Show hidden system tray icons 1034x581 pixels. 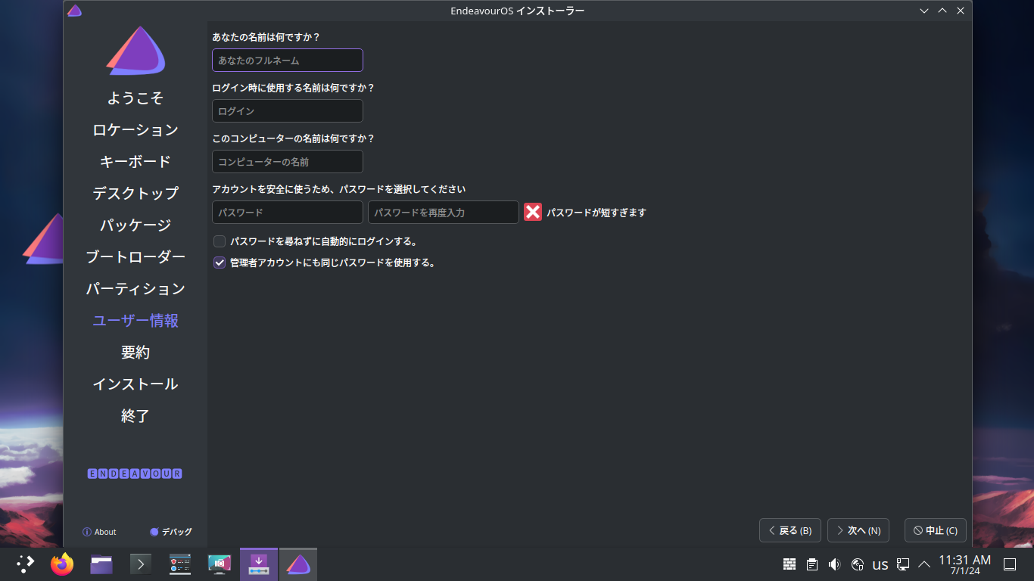(924, 564)
